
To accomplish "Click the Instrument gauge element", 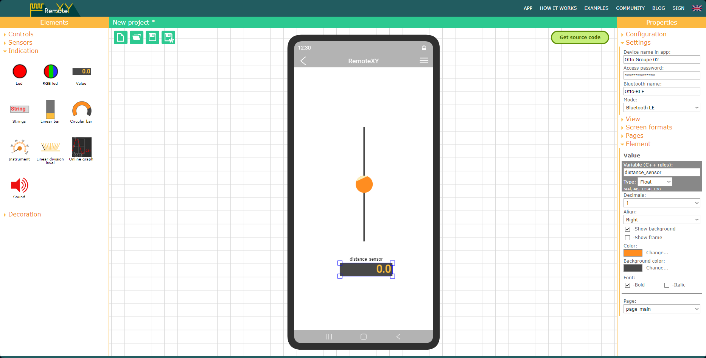I will tap(19, 147).
